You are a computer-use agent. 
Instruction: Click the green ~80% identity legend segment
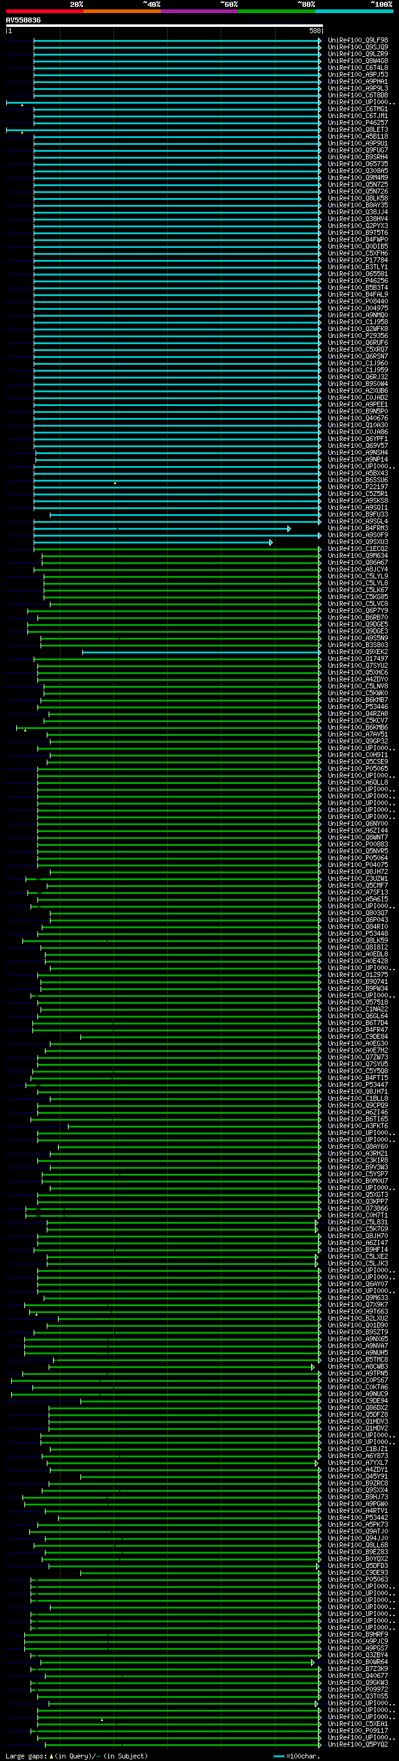[277, 12]
